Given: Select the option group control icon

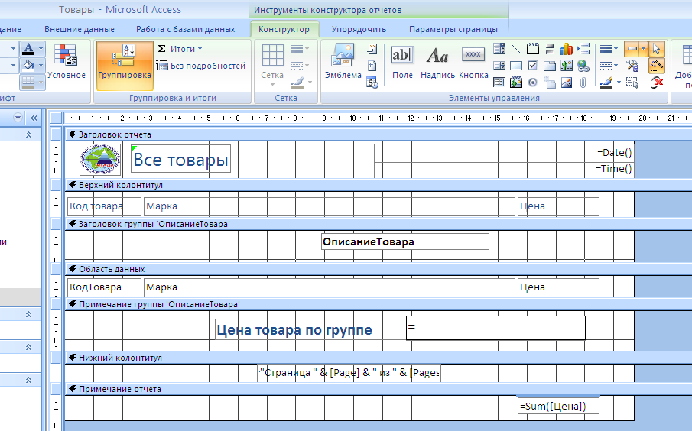Looking at the screenshot, I should click(533, 49).
